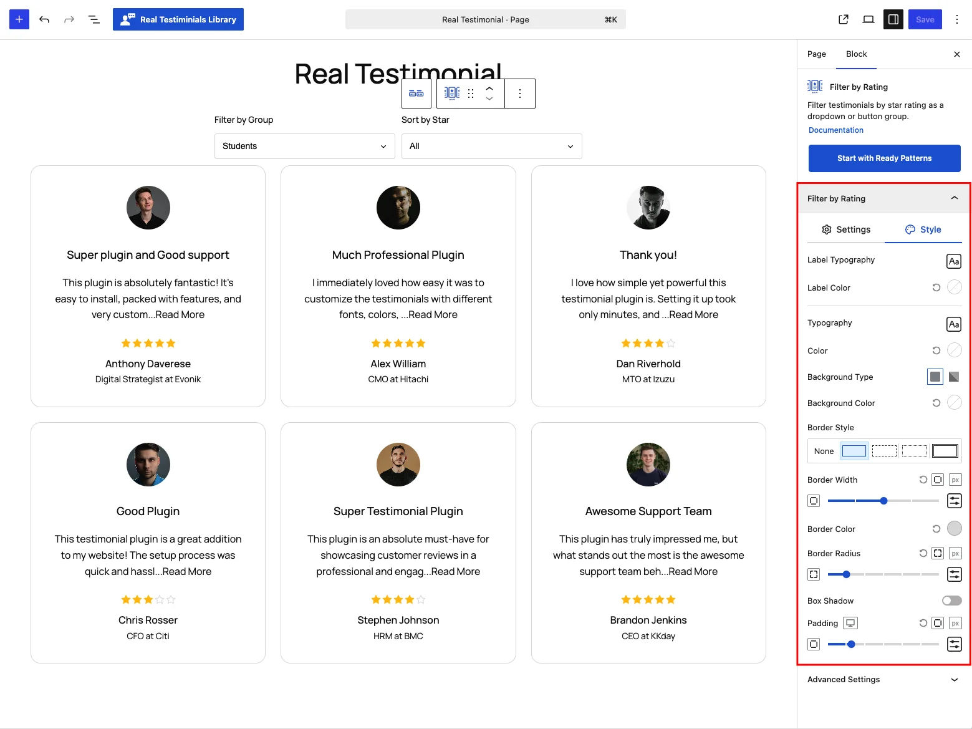This screenshot has width=972, height=729.
Task: Reset the Padding
Action: [x=923, y=623]
